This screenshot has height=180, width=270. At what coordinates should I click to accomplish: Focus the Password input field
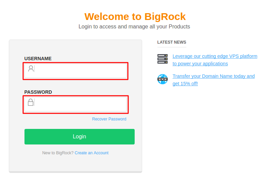click(x=75, y=104)
